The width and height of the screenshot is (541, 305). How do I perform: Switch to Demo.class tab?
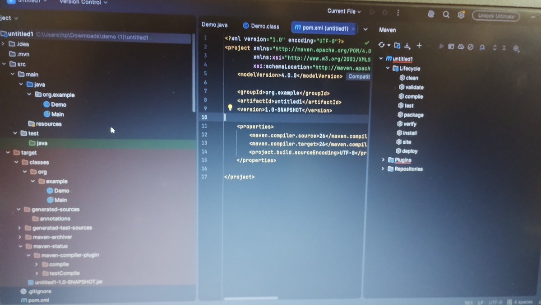pos(261,26)
